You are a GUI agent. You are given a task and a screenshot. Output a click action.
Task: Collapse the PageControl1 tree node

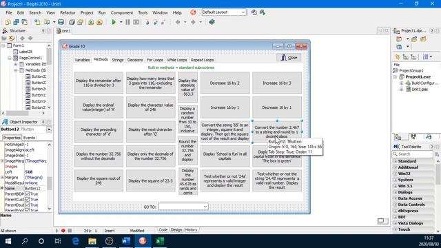coord(10,58)
